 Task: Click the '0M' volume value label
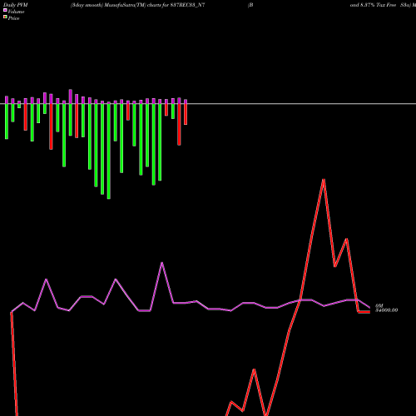379,305
